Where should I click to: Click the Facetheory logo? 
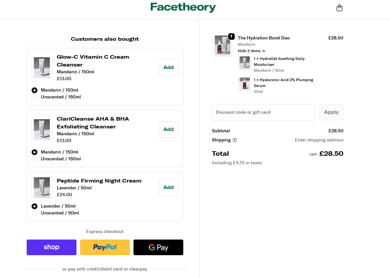pos(183,7)
